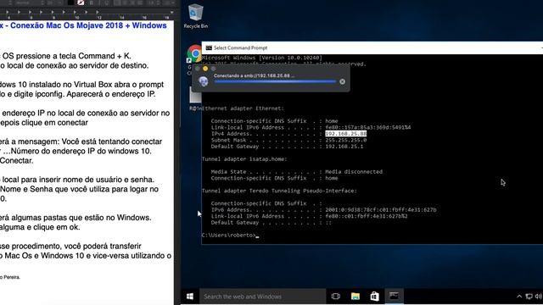
Task: Click the C:\Users\roberto> prompt line
Action: point(230,236)
